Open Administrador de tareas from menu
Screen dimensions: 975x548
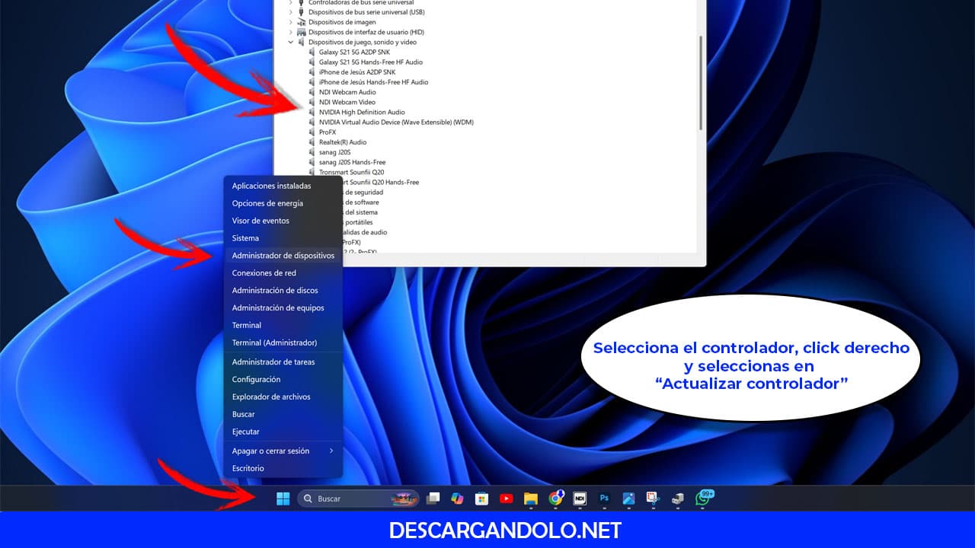point(273,362)
